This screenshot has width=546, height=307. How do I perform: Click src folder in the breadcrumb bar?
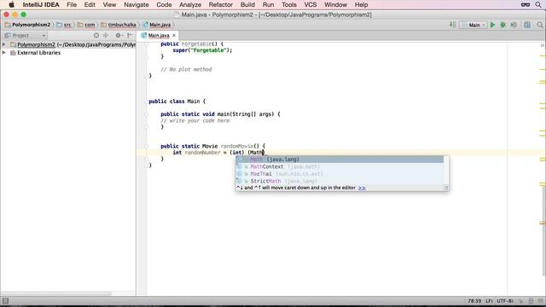(x=64, y=25)
